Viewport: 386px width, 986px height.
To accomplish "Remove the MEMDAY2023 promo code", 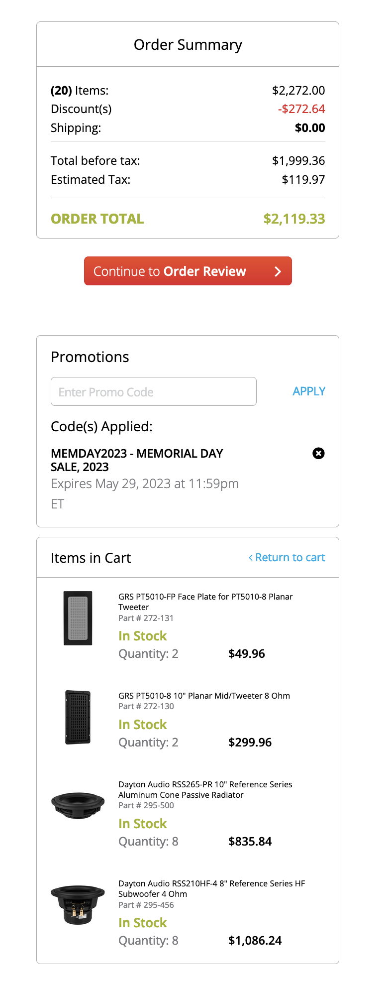I will tap(318, 453).
